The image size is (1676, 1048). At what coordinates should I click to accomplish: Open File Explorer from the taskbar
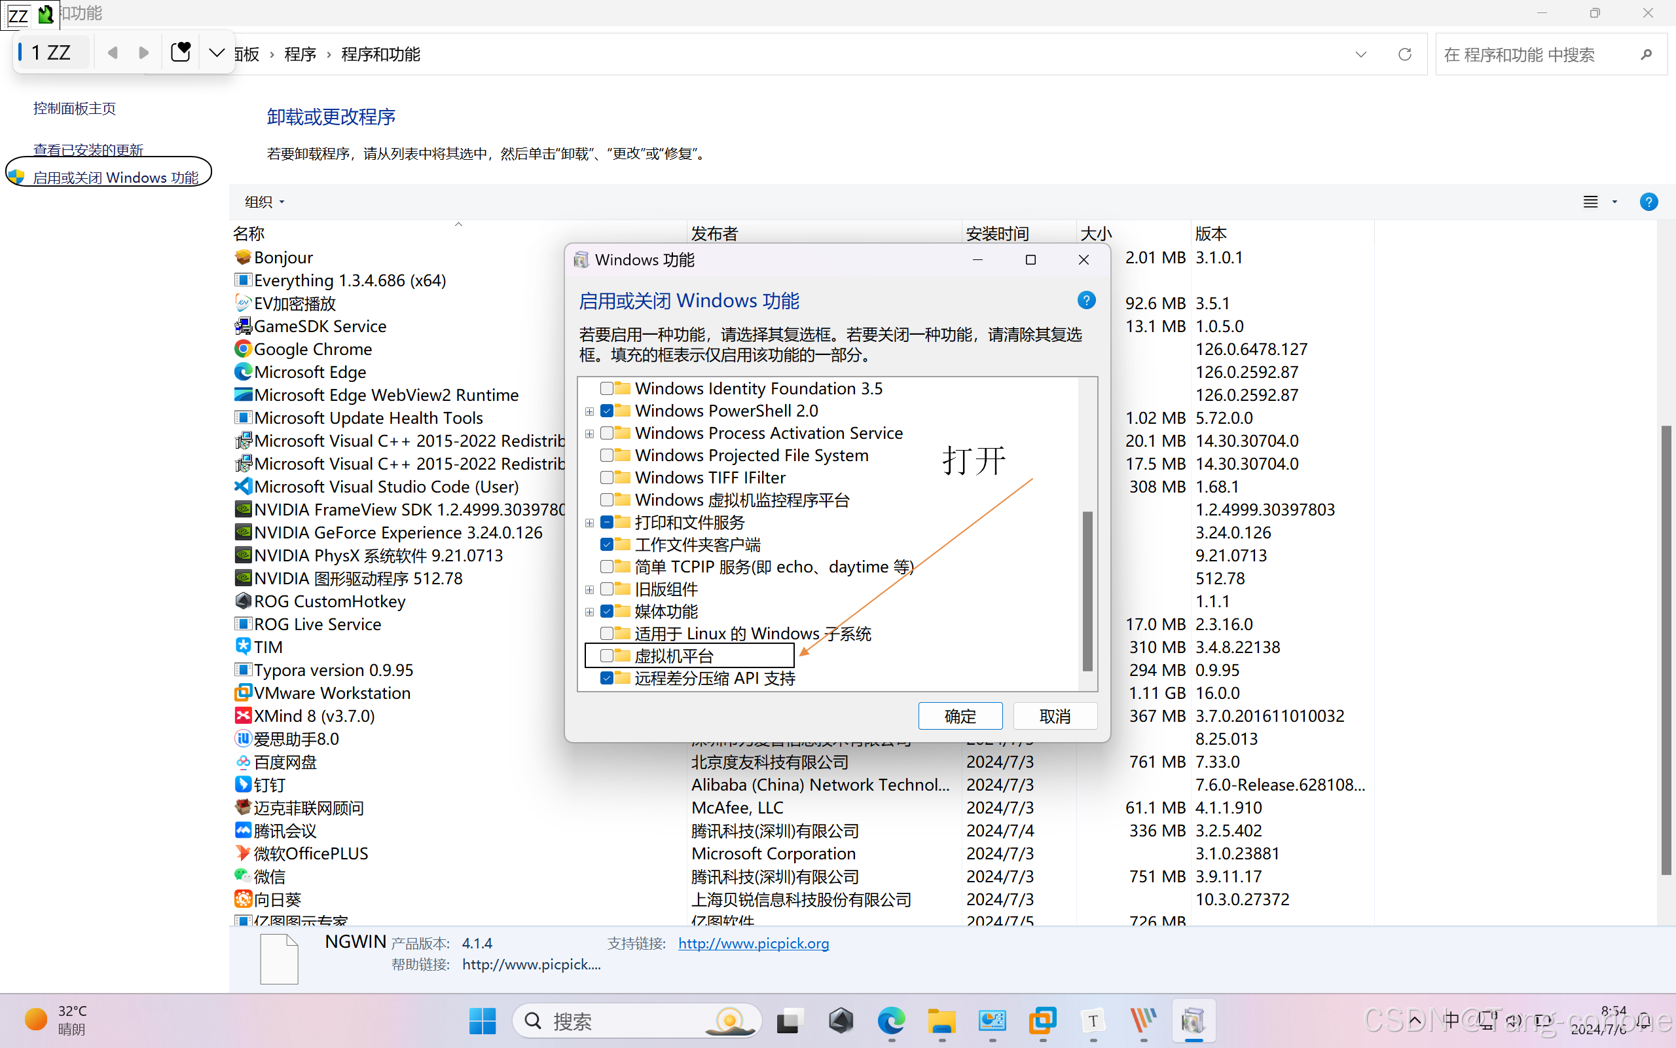[x=941, y=1020]
